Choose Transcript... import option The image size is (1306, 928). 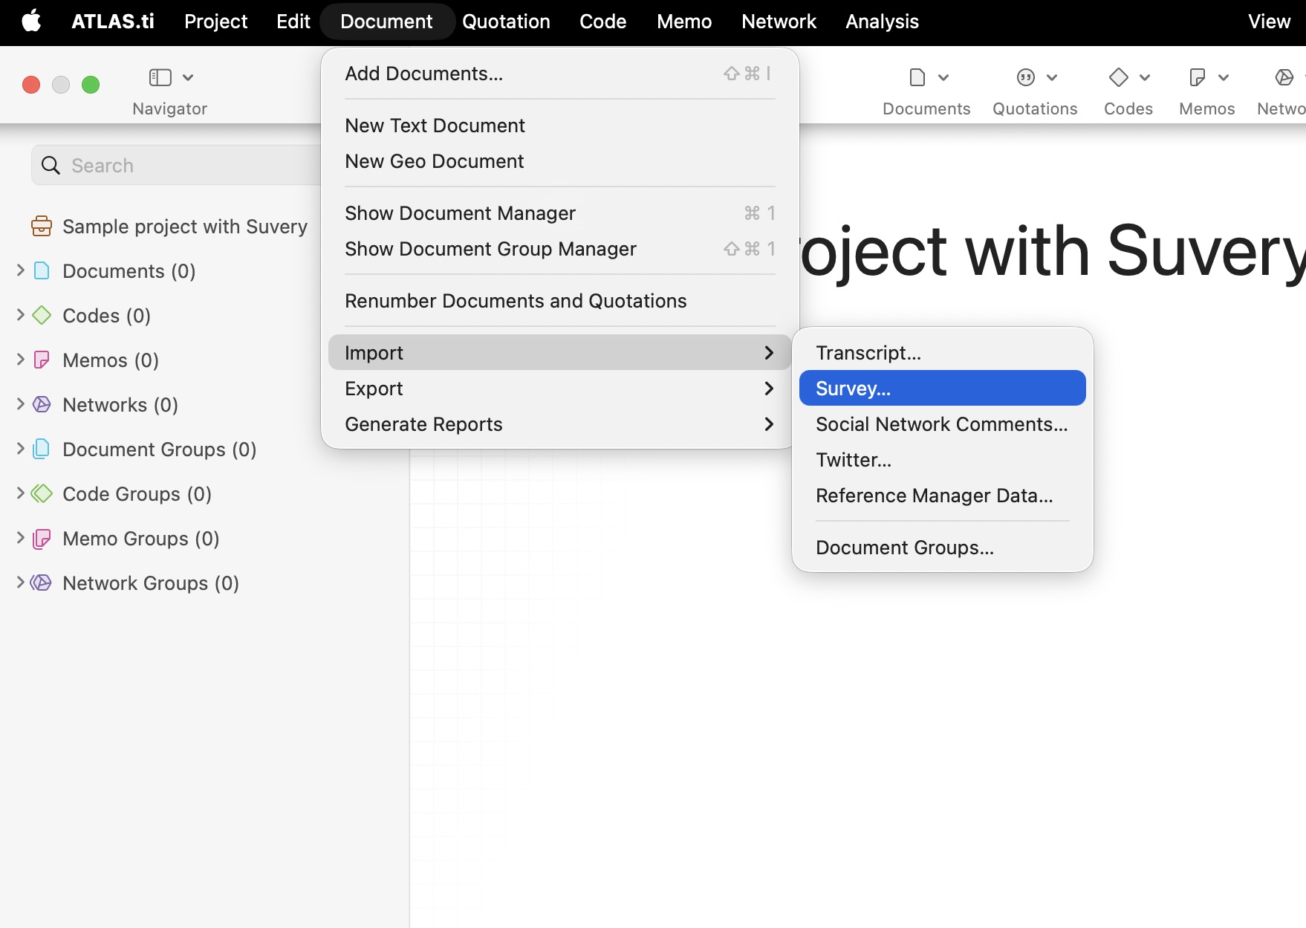click(943, 353)
